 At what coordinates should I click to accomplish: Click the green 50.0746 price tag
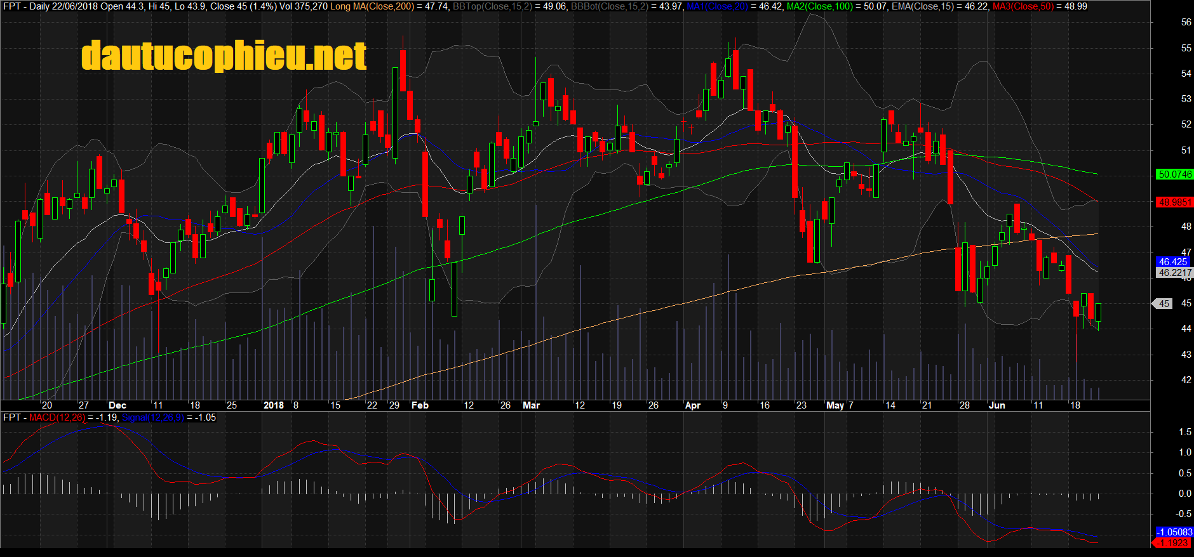[1174, 174]
